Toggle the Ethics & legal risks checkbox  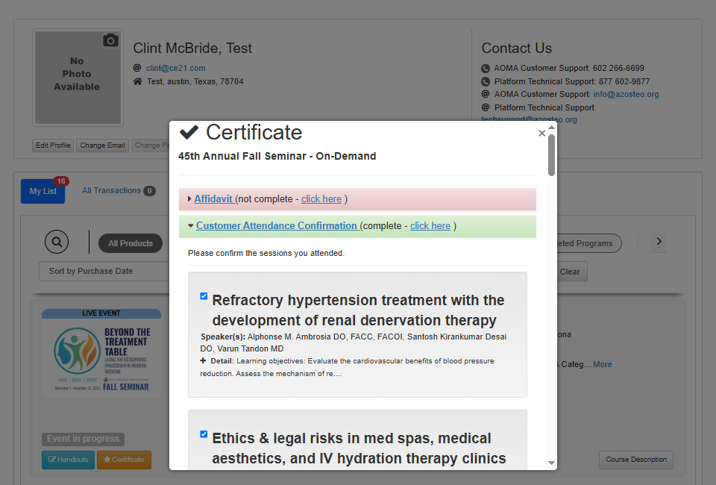[x=204, y=434]
